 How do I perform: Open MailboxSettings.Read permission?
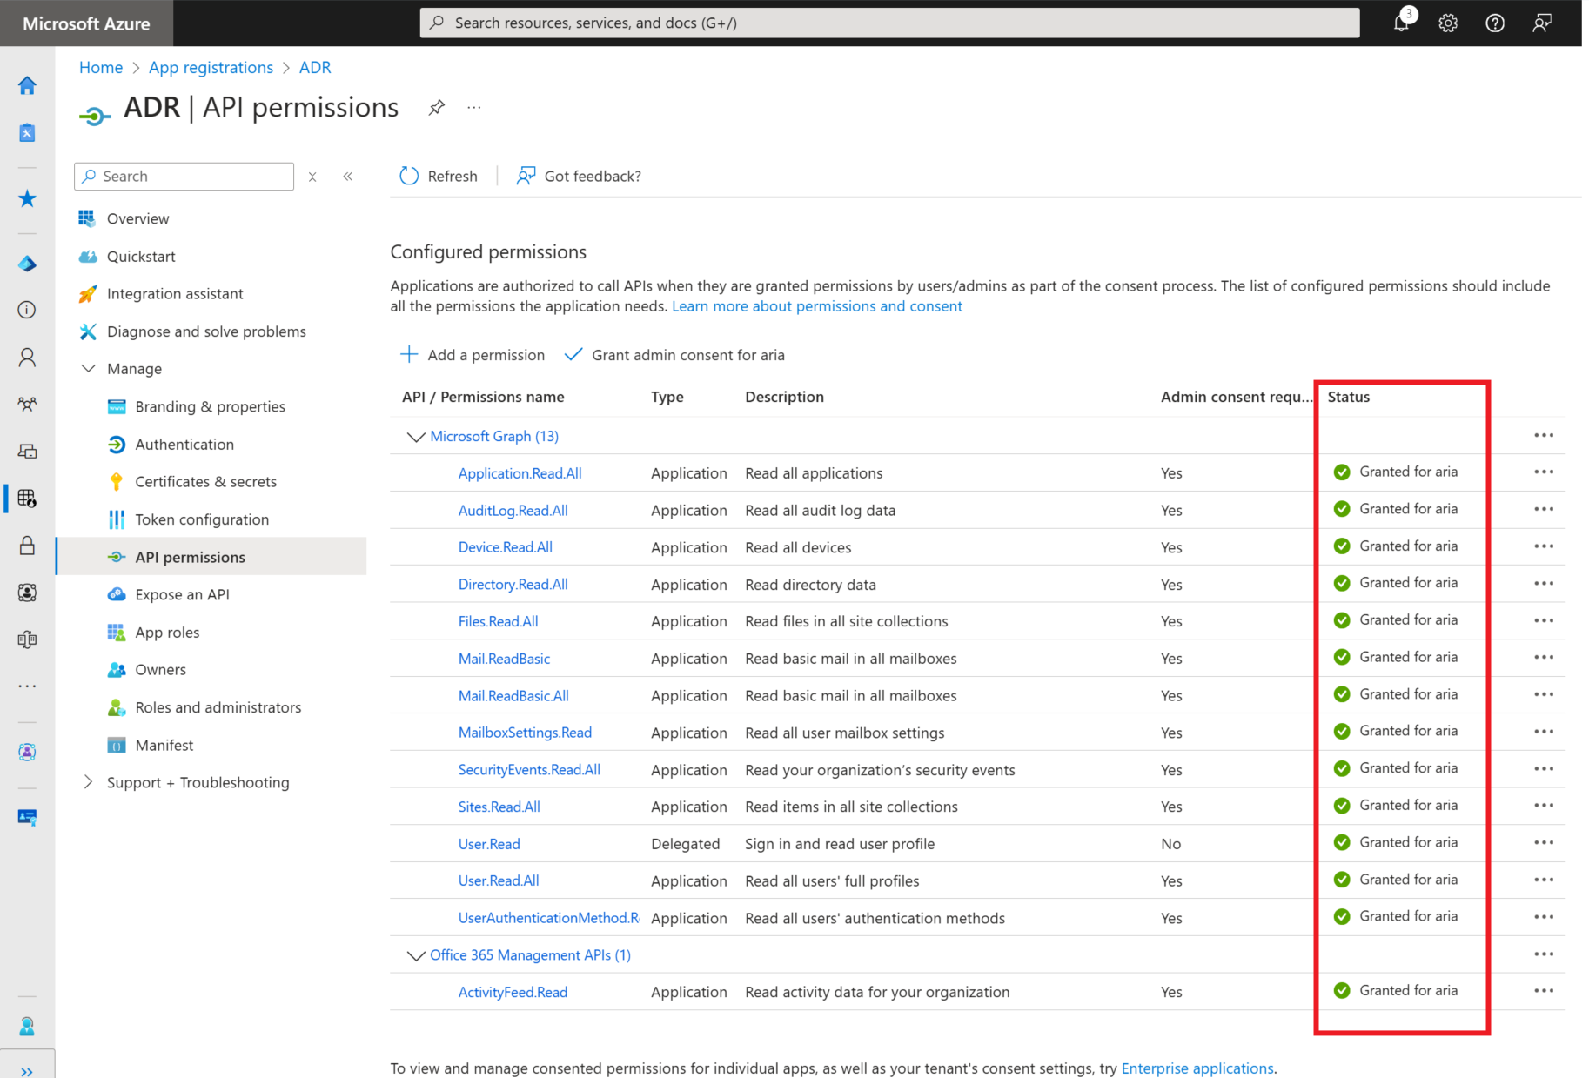[525, 733]
